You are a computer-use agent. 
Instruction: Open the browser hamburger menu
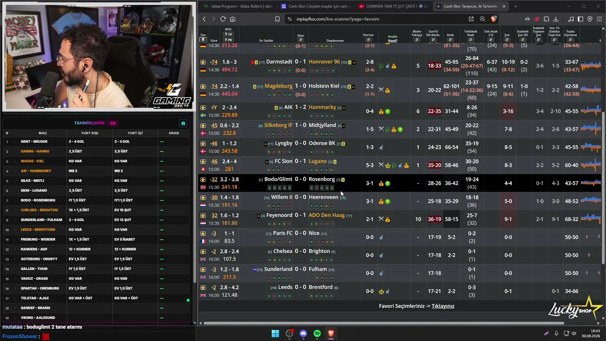point(599,19)
